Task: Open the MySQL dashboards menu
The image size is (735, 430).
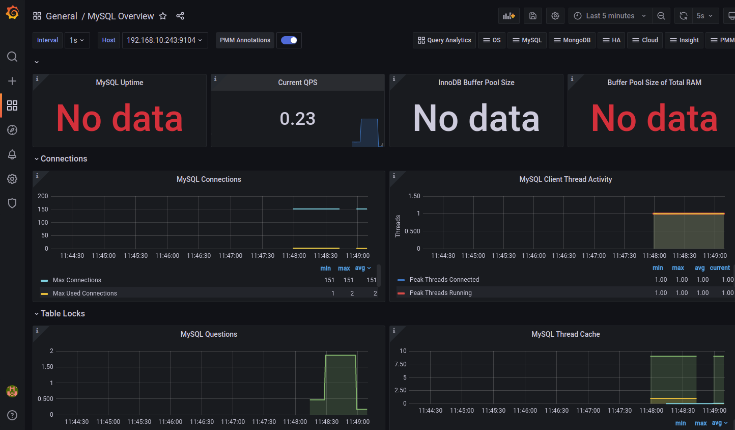Action: point(527,40)
